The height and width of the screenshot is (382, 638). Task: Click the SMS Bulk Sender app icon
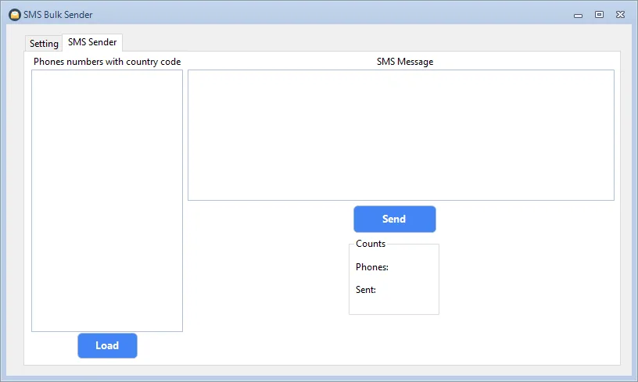14,15
